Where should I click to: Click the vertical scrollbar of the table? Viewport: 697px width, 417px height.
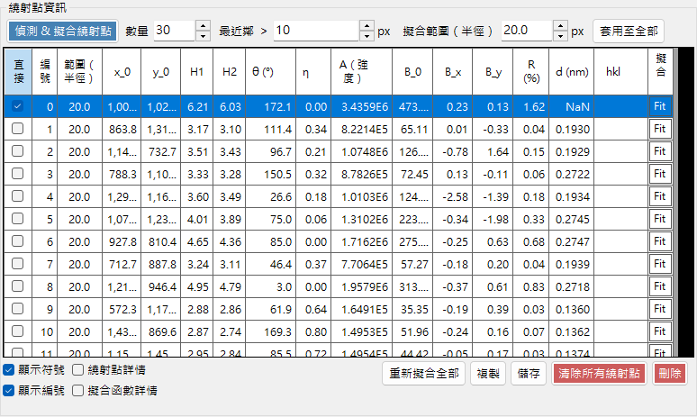pos(675,203)
